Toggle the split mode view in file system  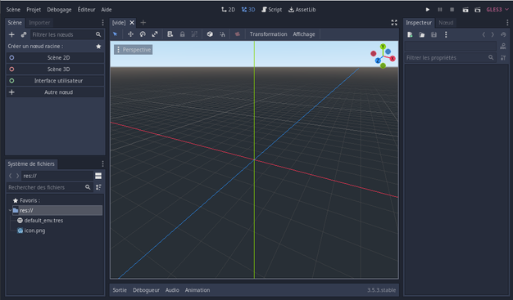98,176
